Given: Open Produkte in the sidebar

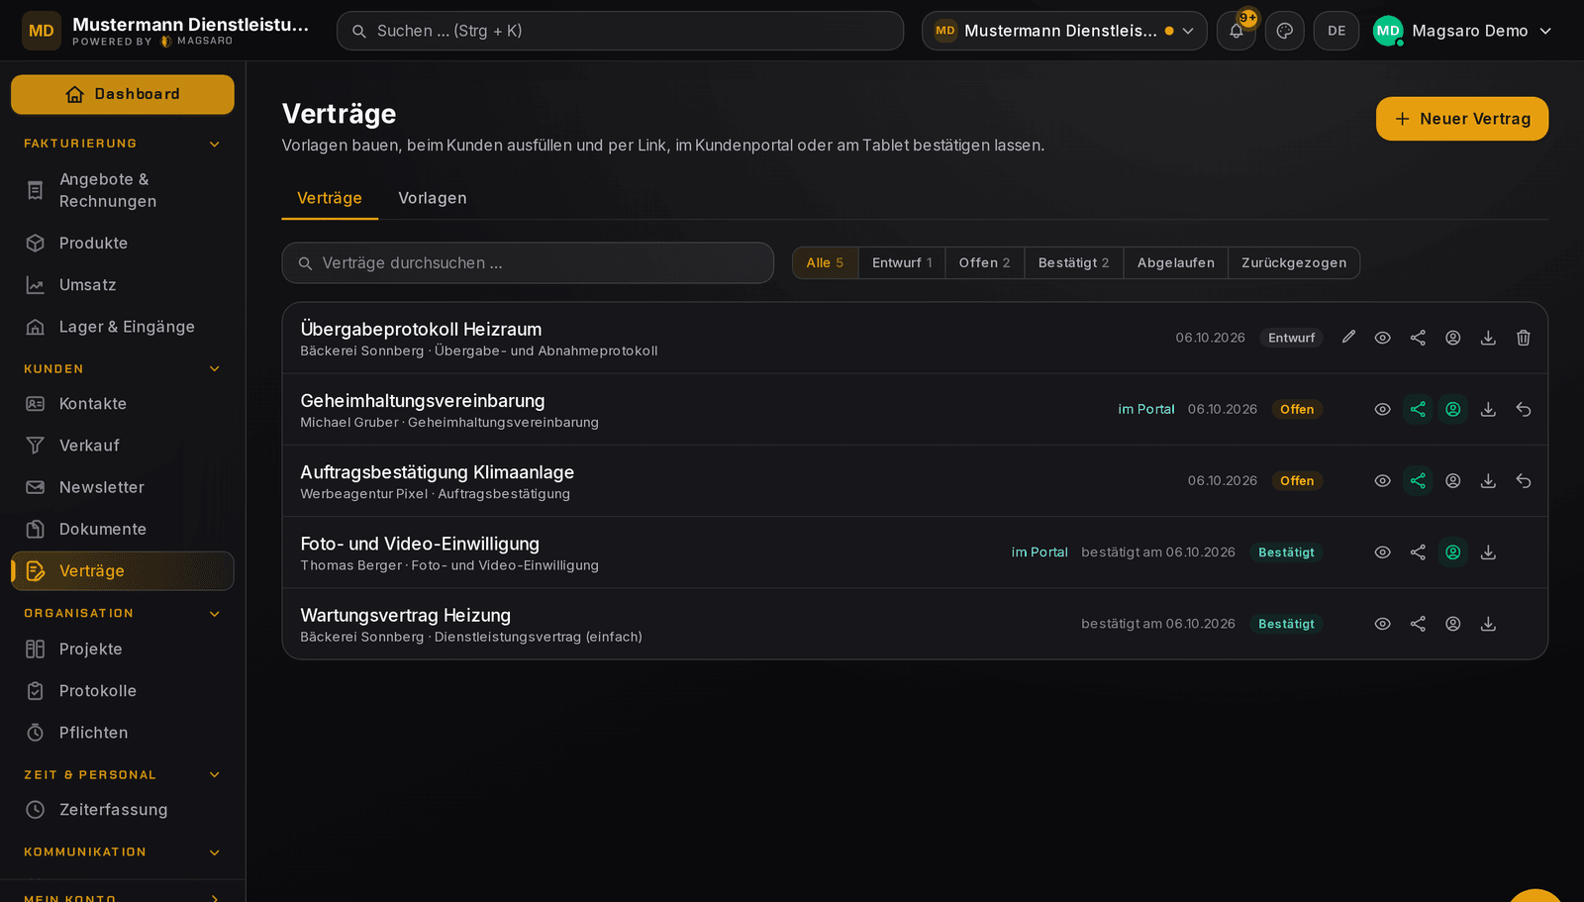Looking at the screenshot, I should coord(123,243).
